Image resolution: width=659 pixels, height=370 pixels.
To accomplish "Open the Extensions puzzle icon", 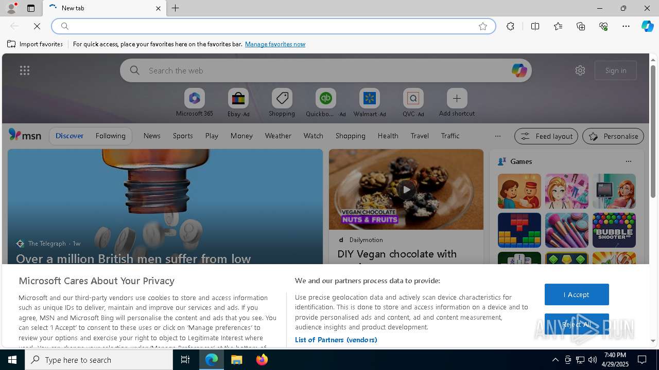I will (x=510, y=26).
